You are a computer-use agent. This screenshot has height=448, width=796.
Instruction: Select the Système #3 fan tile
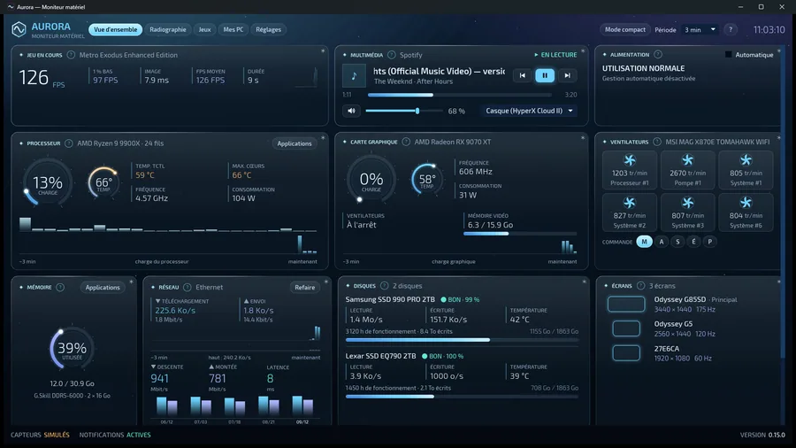pos(687,212)
